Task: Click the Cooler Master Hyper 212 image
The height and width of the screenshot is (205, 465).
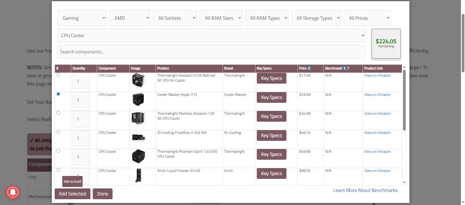Action: [x=138, y=99]
